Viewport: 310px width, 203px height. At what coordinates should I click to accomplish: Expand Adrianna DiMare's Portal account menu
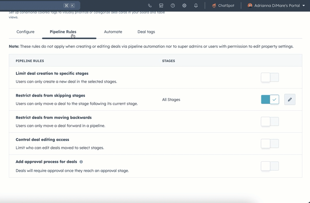pyautogui.click(x=276, y=5)
